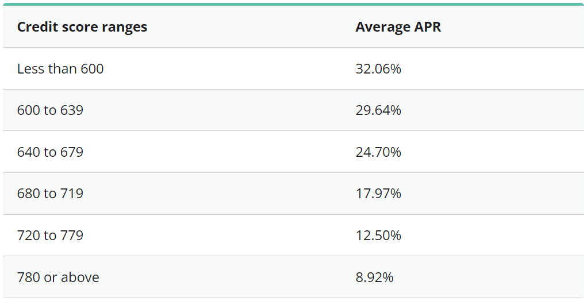Select the 8.92% APR value
587x301 pixels.
point(374,277)
